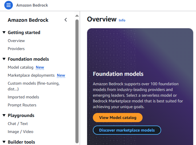
Task: Open Model catalog in sidebar
Action: (x=21, y=67)
